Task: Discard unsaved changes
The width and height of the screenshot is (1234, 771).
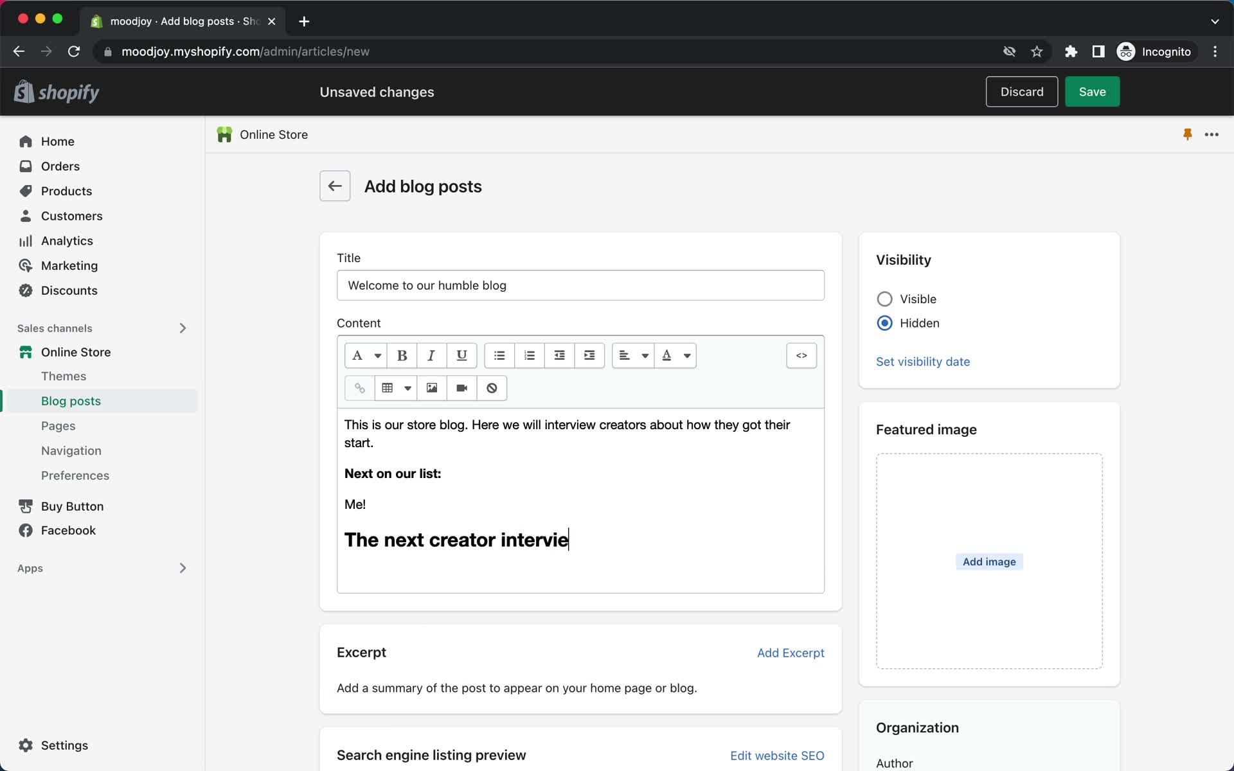Action: click(x=1021, y=92)
